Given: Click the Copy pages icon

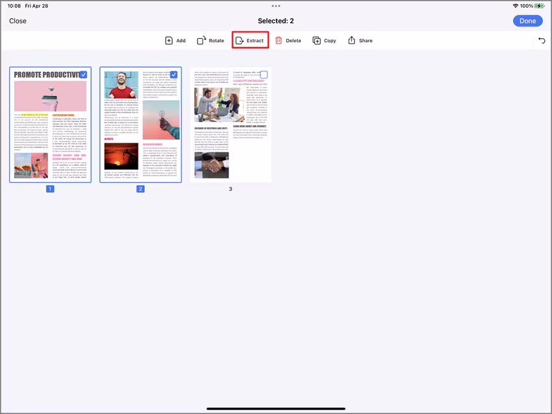Looking at the screenshot, I should tap(316, 40).
